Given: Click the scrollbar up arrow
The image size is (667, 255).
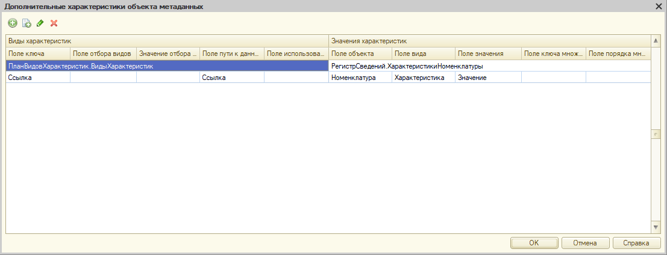Looking at the screenshot, I should 656,41.
